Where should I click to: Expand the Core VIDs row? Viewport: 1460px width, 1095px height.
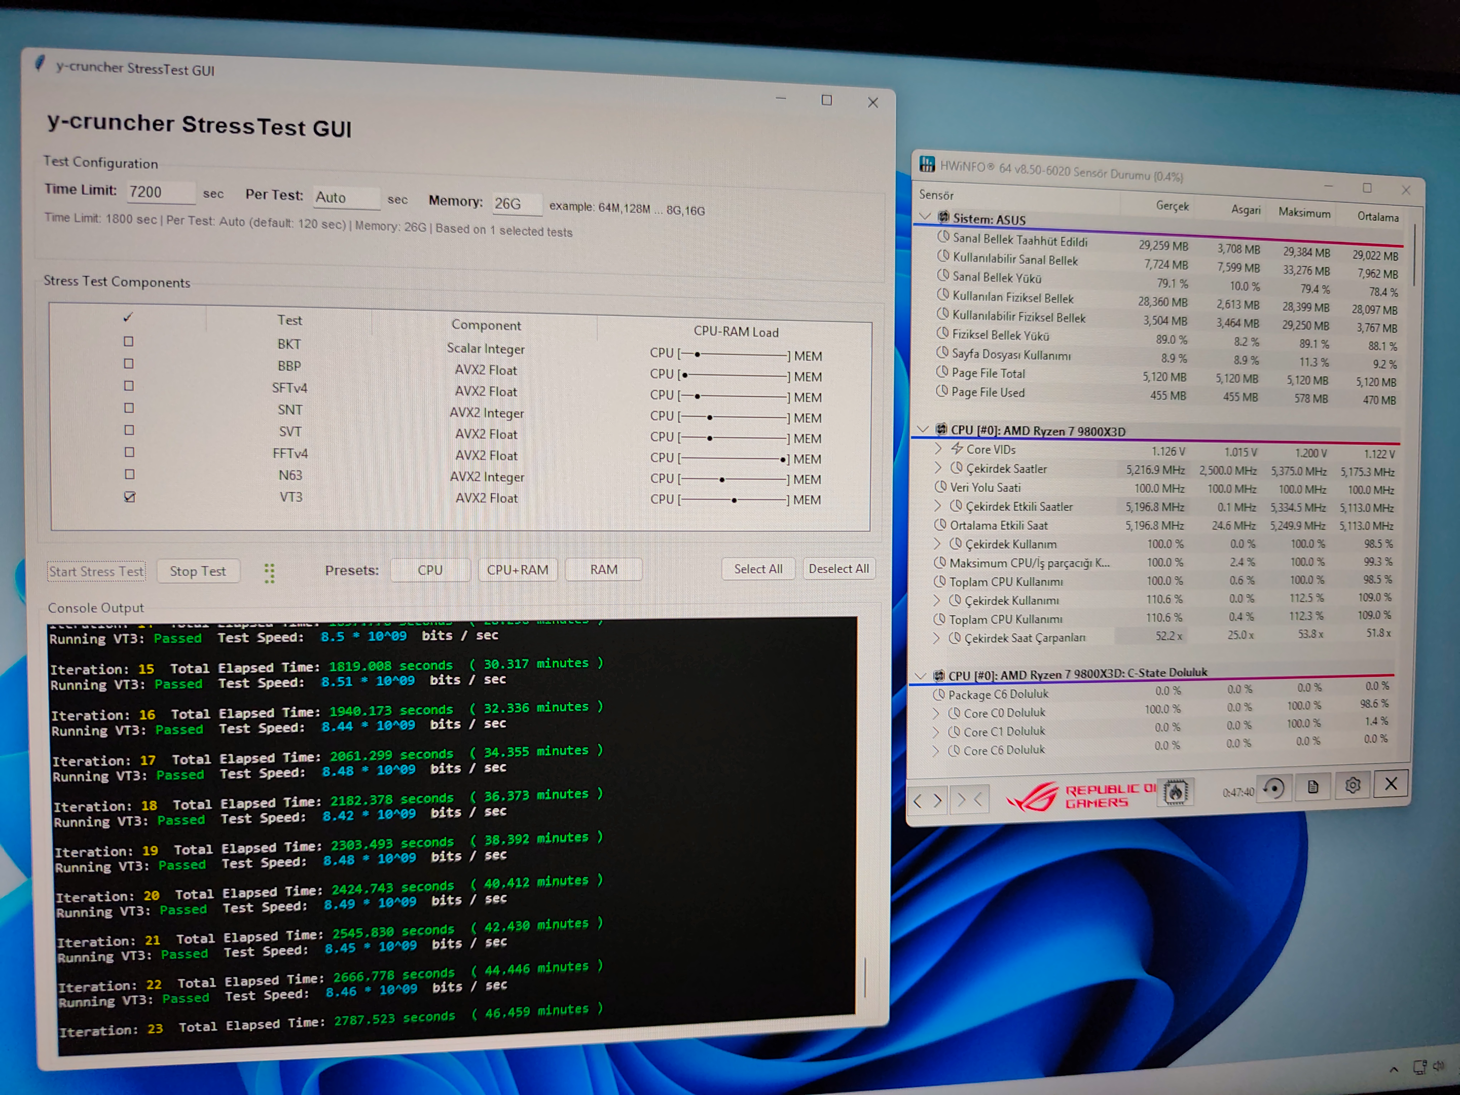[938, 449]
